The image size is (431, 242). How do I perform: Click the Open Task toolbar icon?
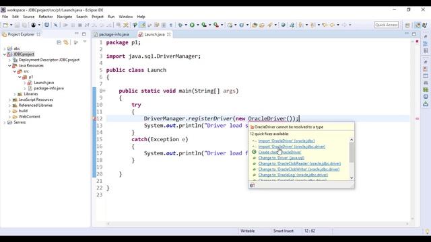coord(262,25)
